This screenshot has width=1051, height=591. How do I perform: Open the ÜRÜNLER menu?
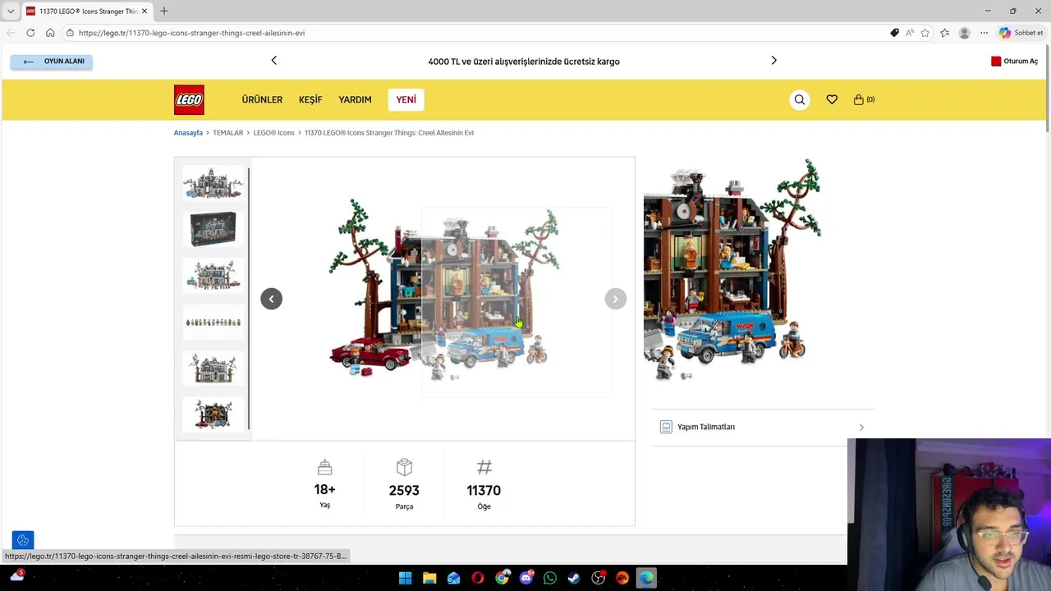pos(262,99)
